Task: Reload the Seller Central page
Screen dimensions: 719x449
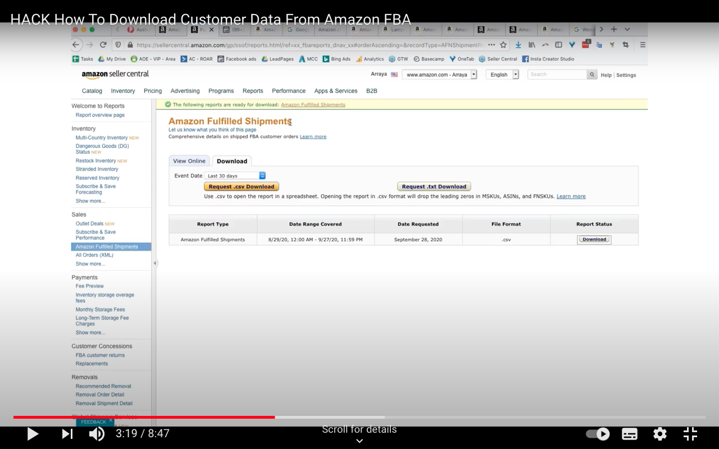Action: coord(103,45)
